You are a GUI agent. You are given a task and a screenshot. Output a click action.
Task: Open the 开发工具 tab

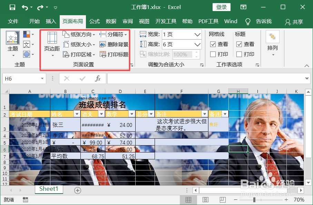coord(166,21)
